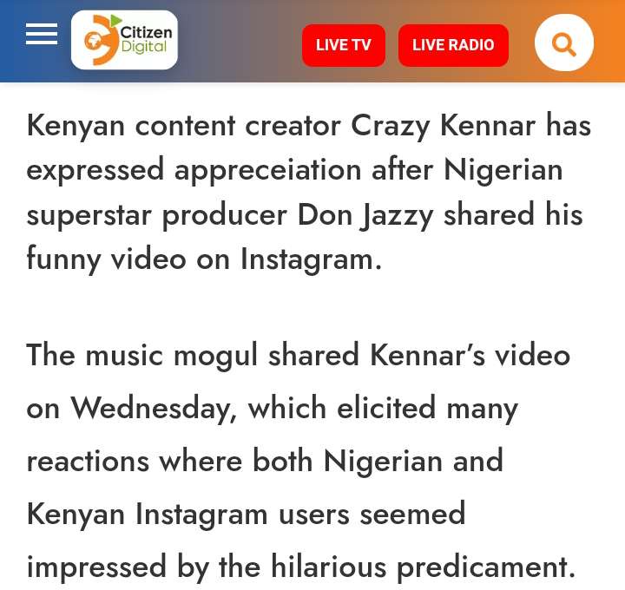Go home via Citizen Digital logo
625x590 pixels.
pos(124,40)
